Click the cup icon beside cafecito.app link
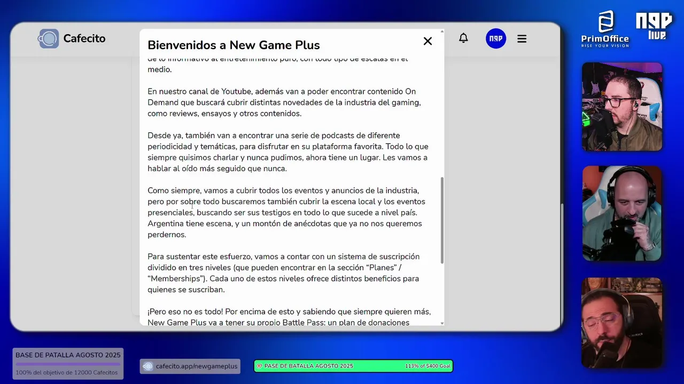Viewport: 684px width, 384px height. [x=148, y=366]
